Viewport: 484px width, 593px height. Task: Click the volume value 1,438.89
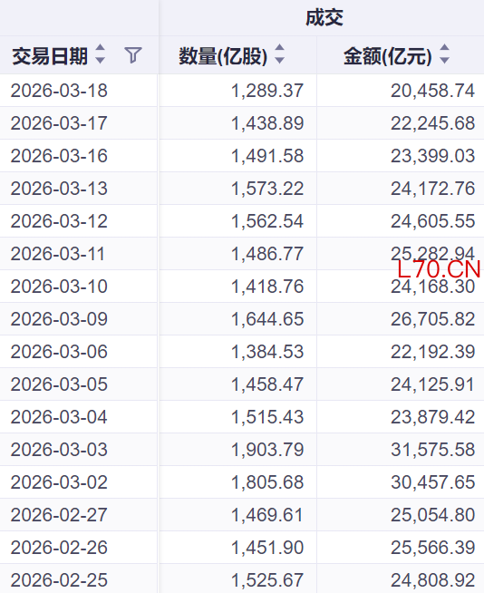click(x=267, y=123)
